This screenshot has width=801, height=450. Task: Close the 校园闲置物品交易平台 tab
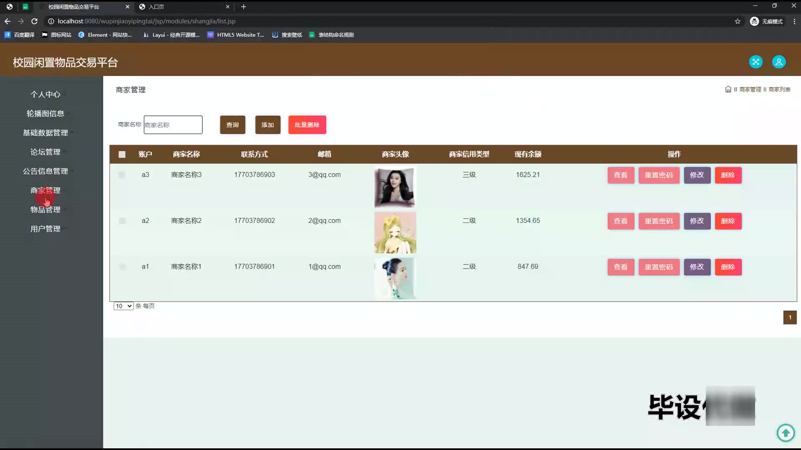click(127, 7)
